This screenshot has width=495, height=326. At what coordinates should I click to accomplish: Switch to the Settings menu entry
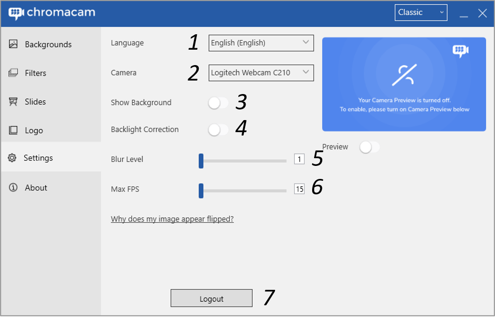click(38, 158)
